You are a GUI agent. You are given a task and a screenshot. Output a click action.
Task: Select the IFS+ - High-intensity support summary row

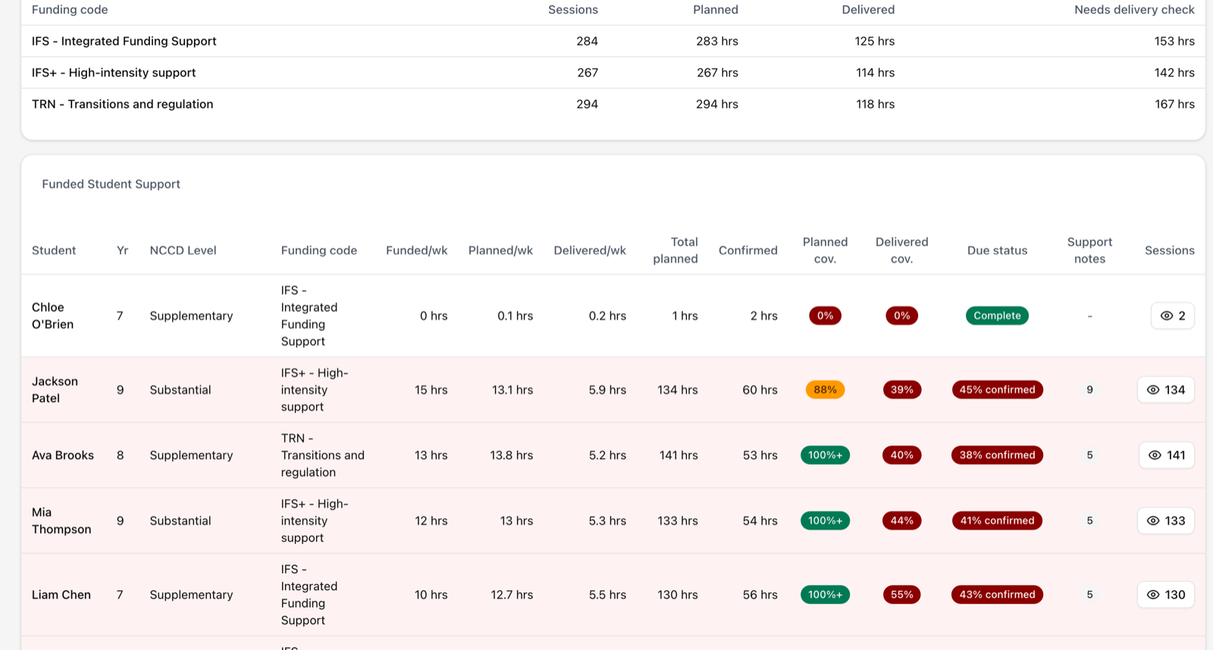[613, 73]
